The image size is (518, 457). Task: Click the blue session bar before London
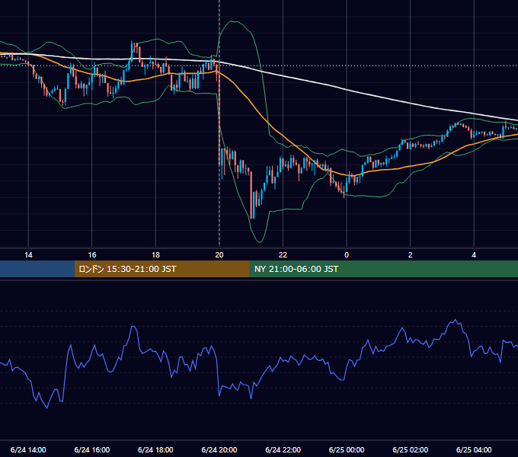[x=37, y=269]
